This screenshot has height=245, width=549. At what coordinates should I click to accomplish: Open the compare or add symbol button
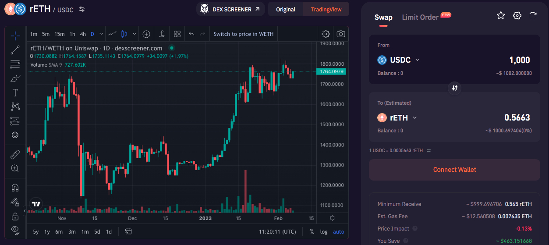(x=146, y=34)
